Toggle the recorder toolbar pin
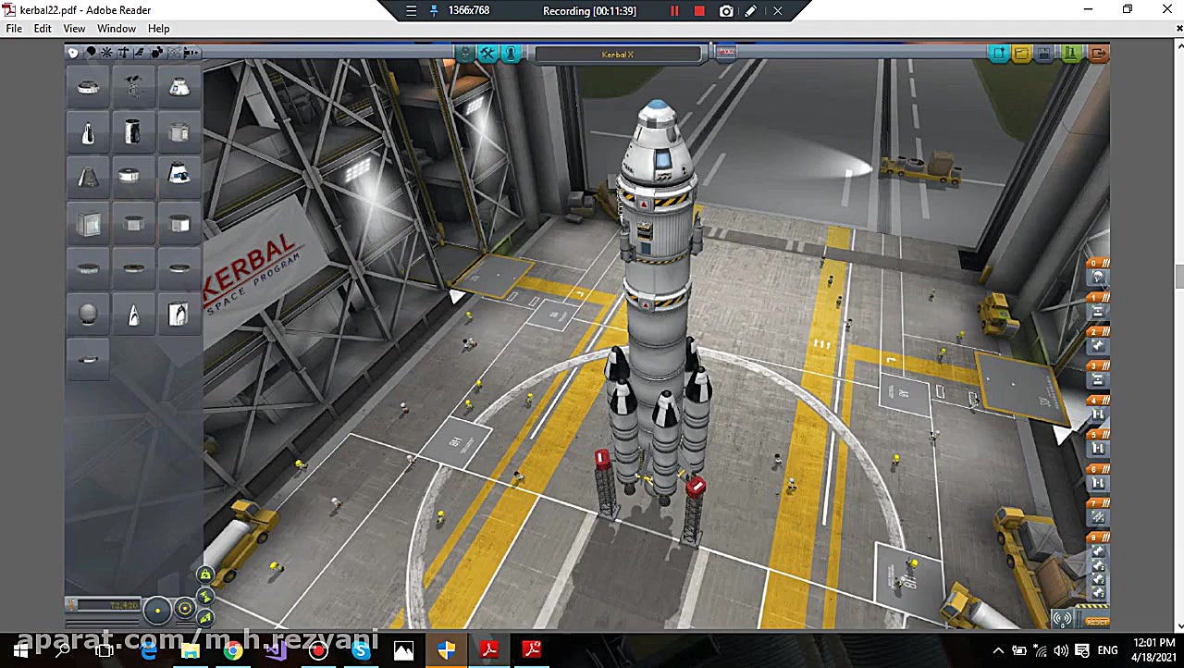The image size is (1184, 668). [435, 11]
